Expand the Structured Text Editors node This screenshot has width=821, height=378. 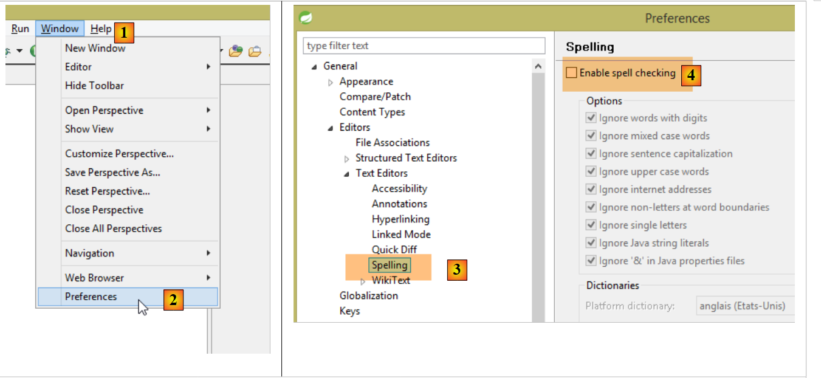click(x=347, y=159)
